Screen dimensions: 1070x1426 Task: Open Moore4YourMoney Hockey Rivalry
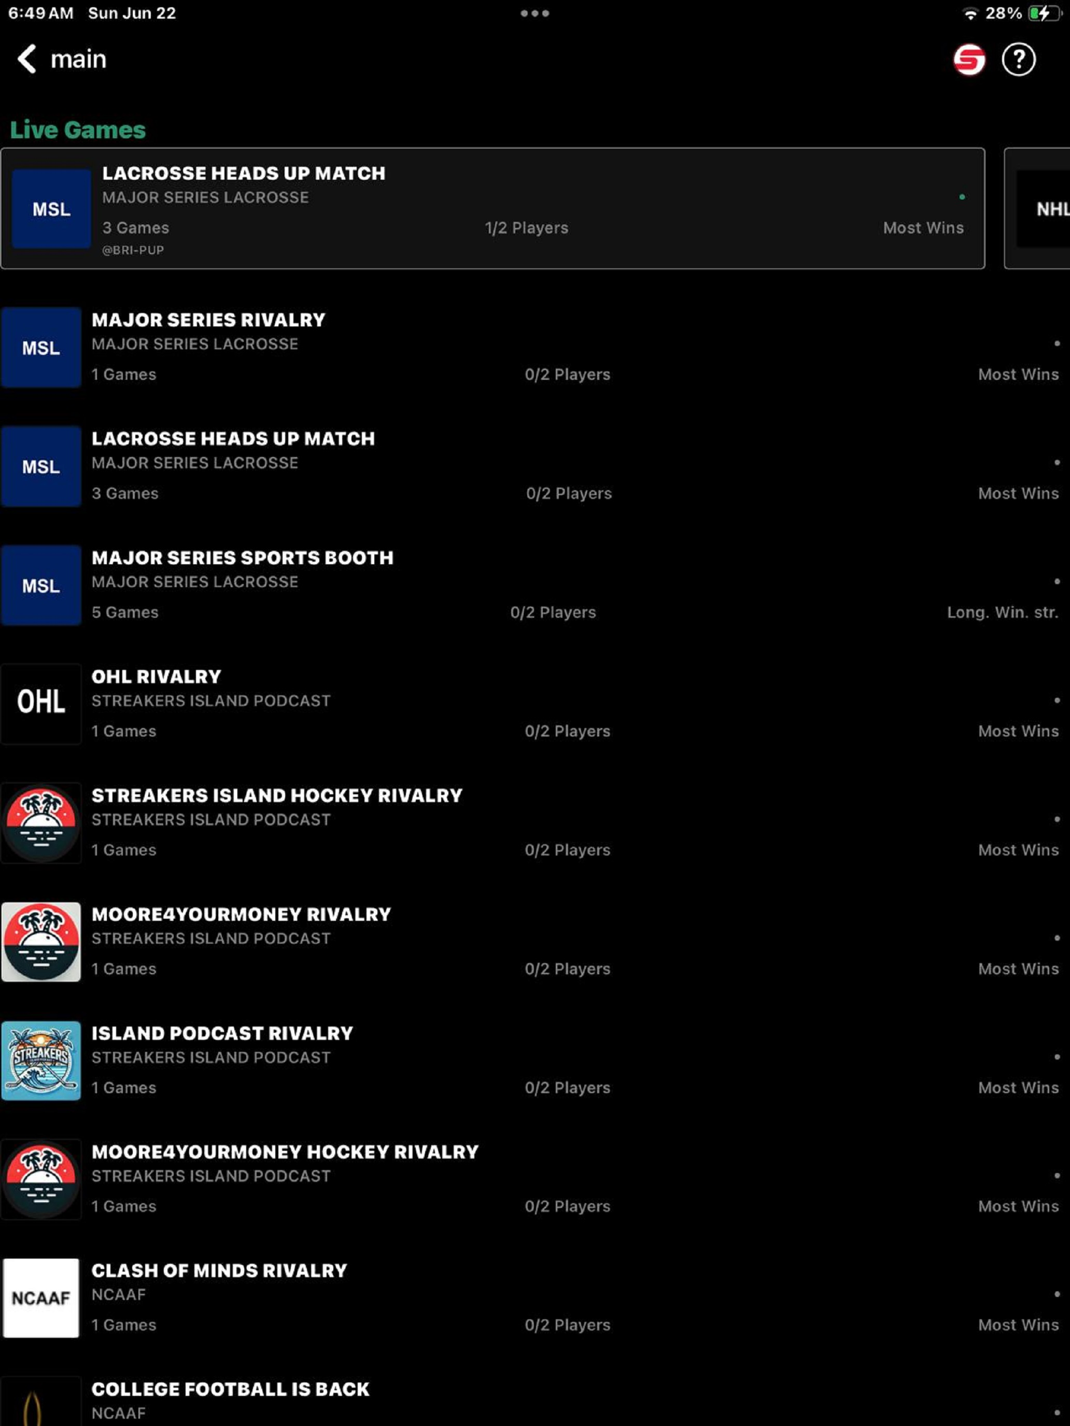coord(285,1152)
